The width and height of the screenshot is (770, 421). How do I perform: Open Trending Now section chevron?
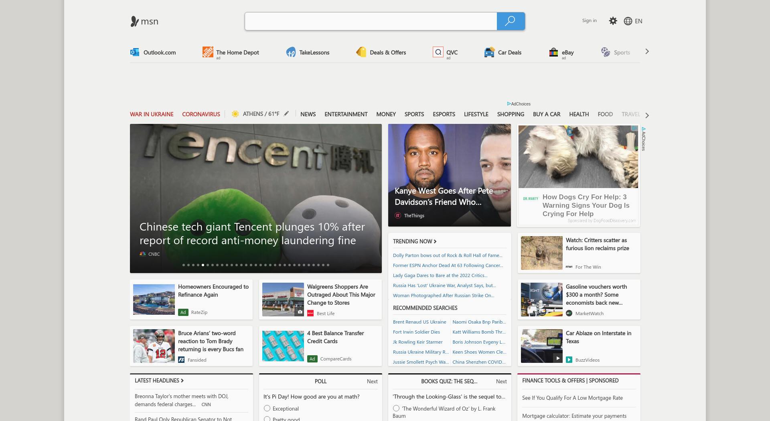[435, 241]
